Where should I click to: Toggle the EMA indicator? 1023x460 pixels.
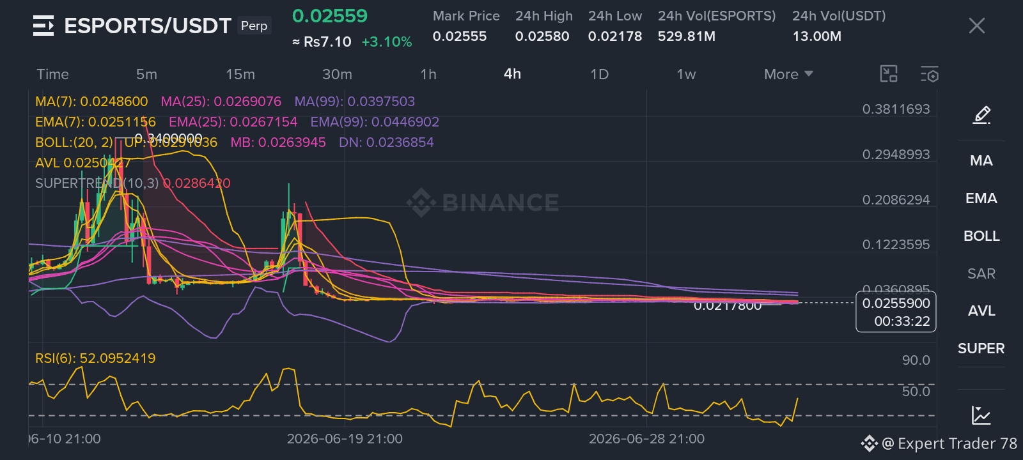coord(981,198)
